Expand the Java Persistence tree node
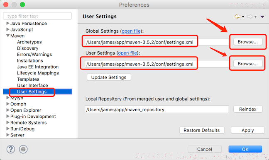 click(8, 23)
